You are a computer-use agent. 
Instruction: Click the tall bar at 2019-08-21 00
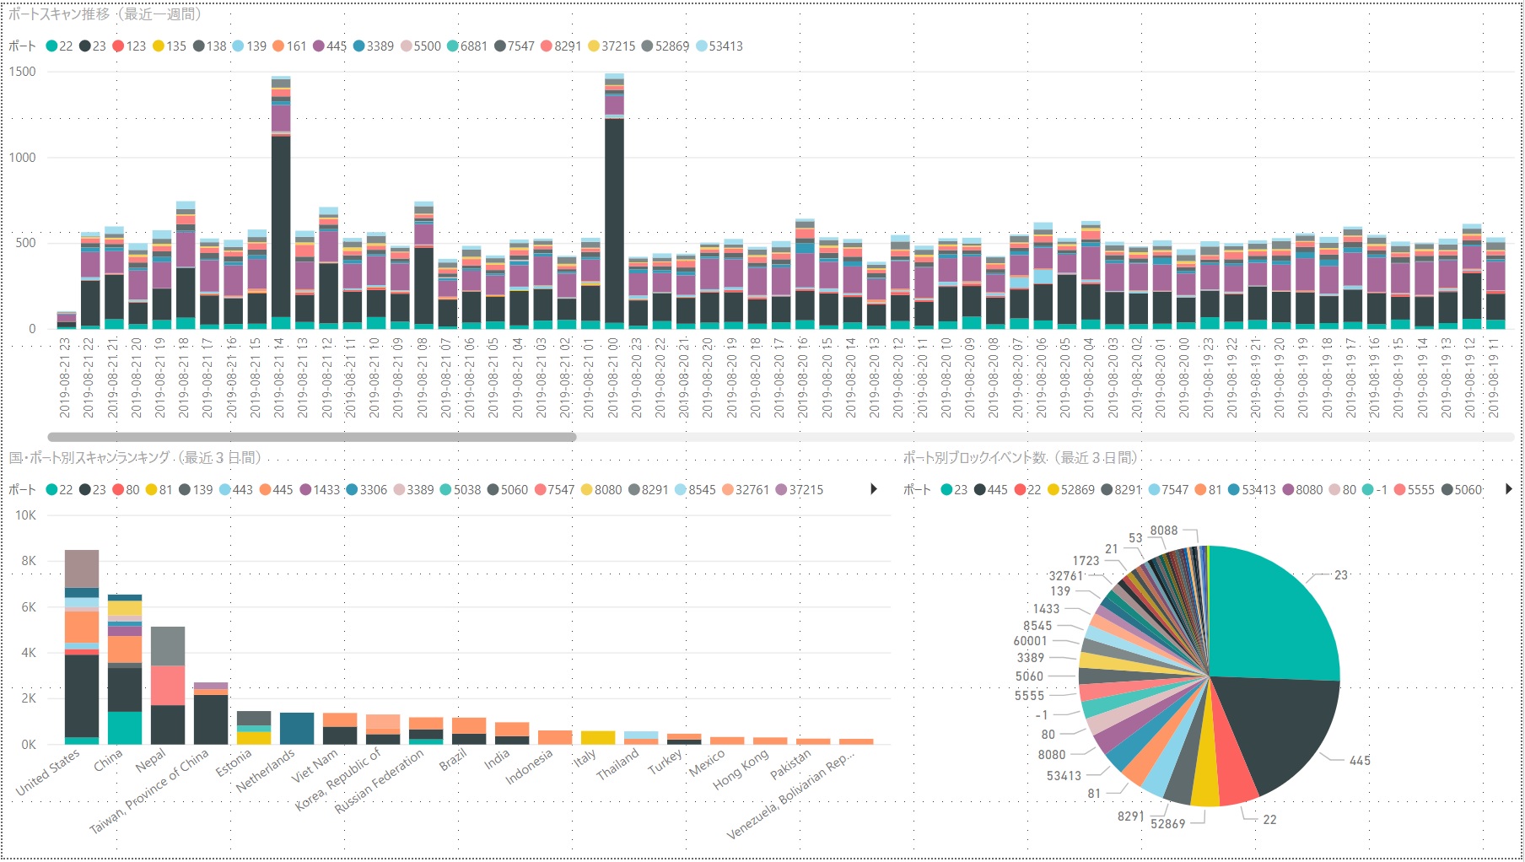tap(615, 202)
